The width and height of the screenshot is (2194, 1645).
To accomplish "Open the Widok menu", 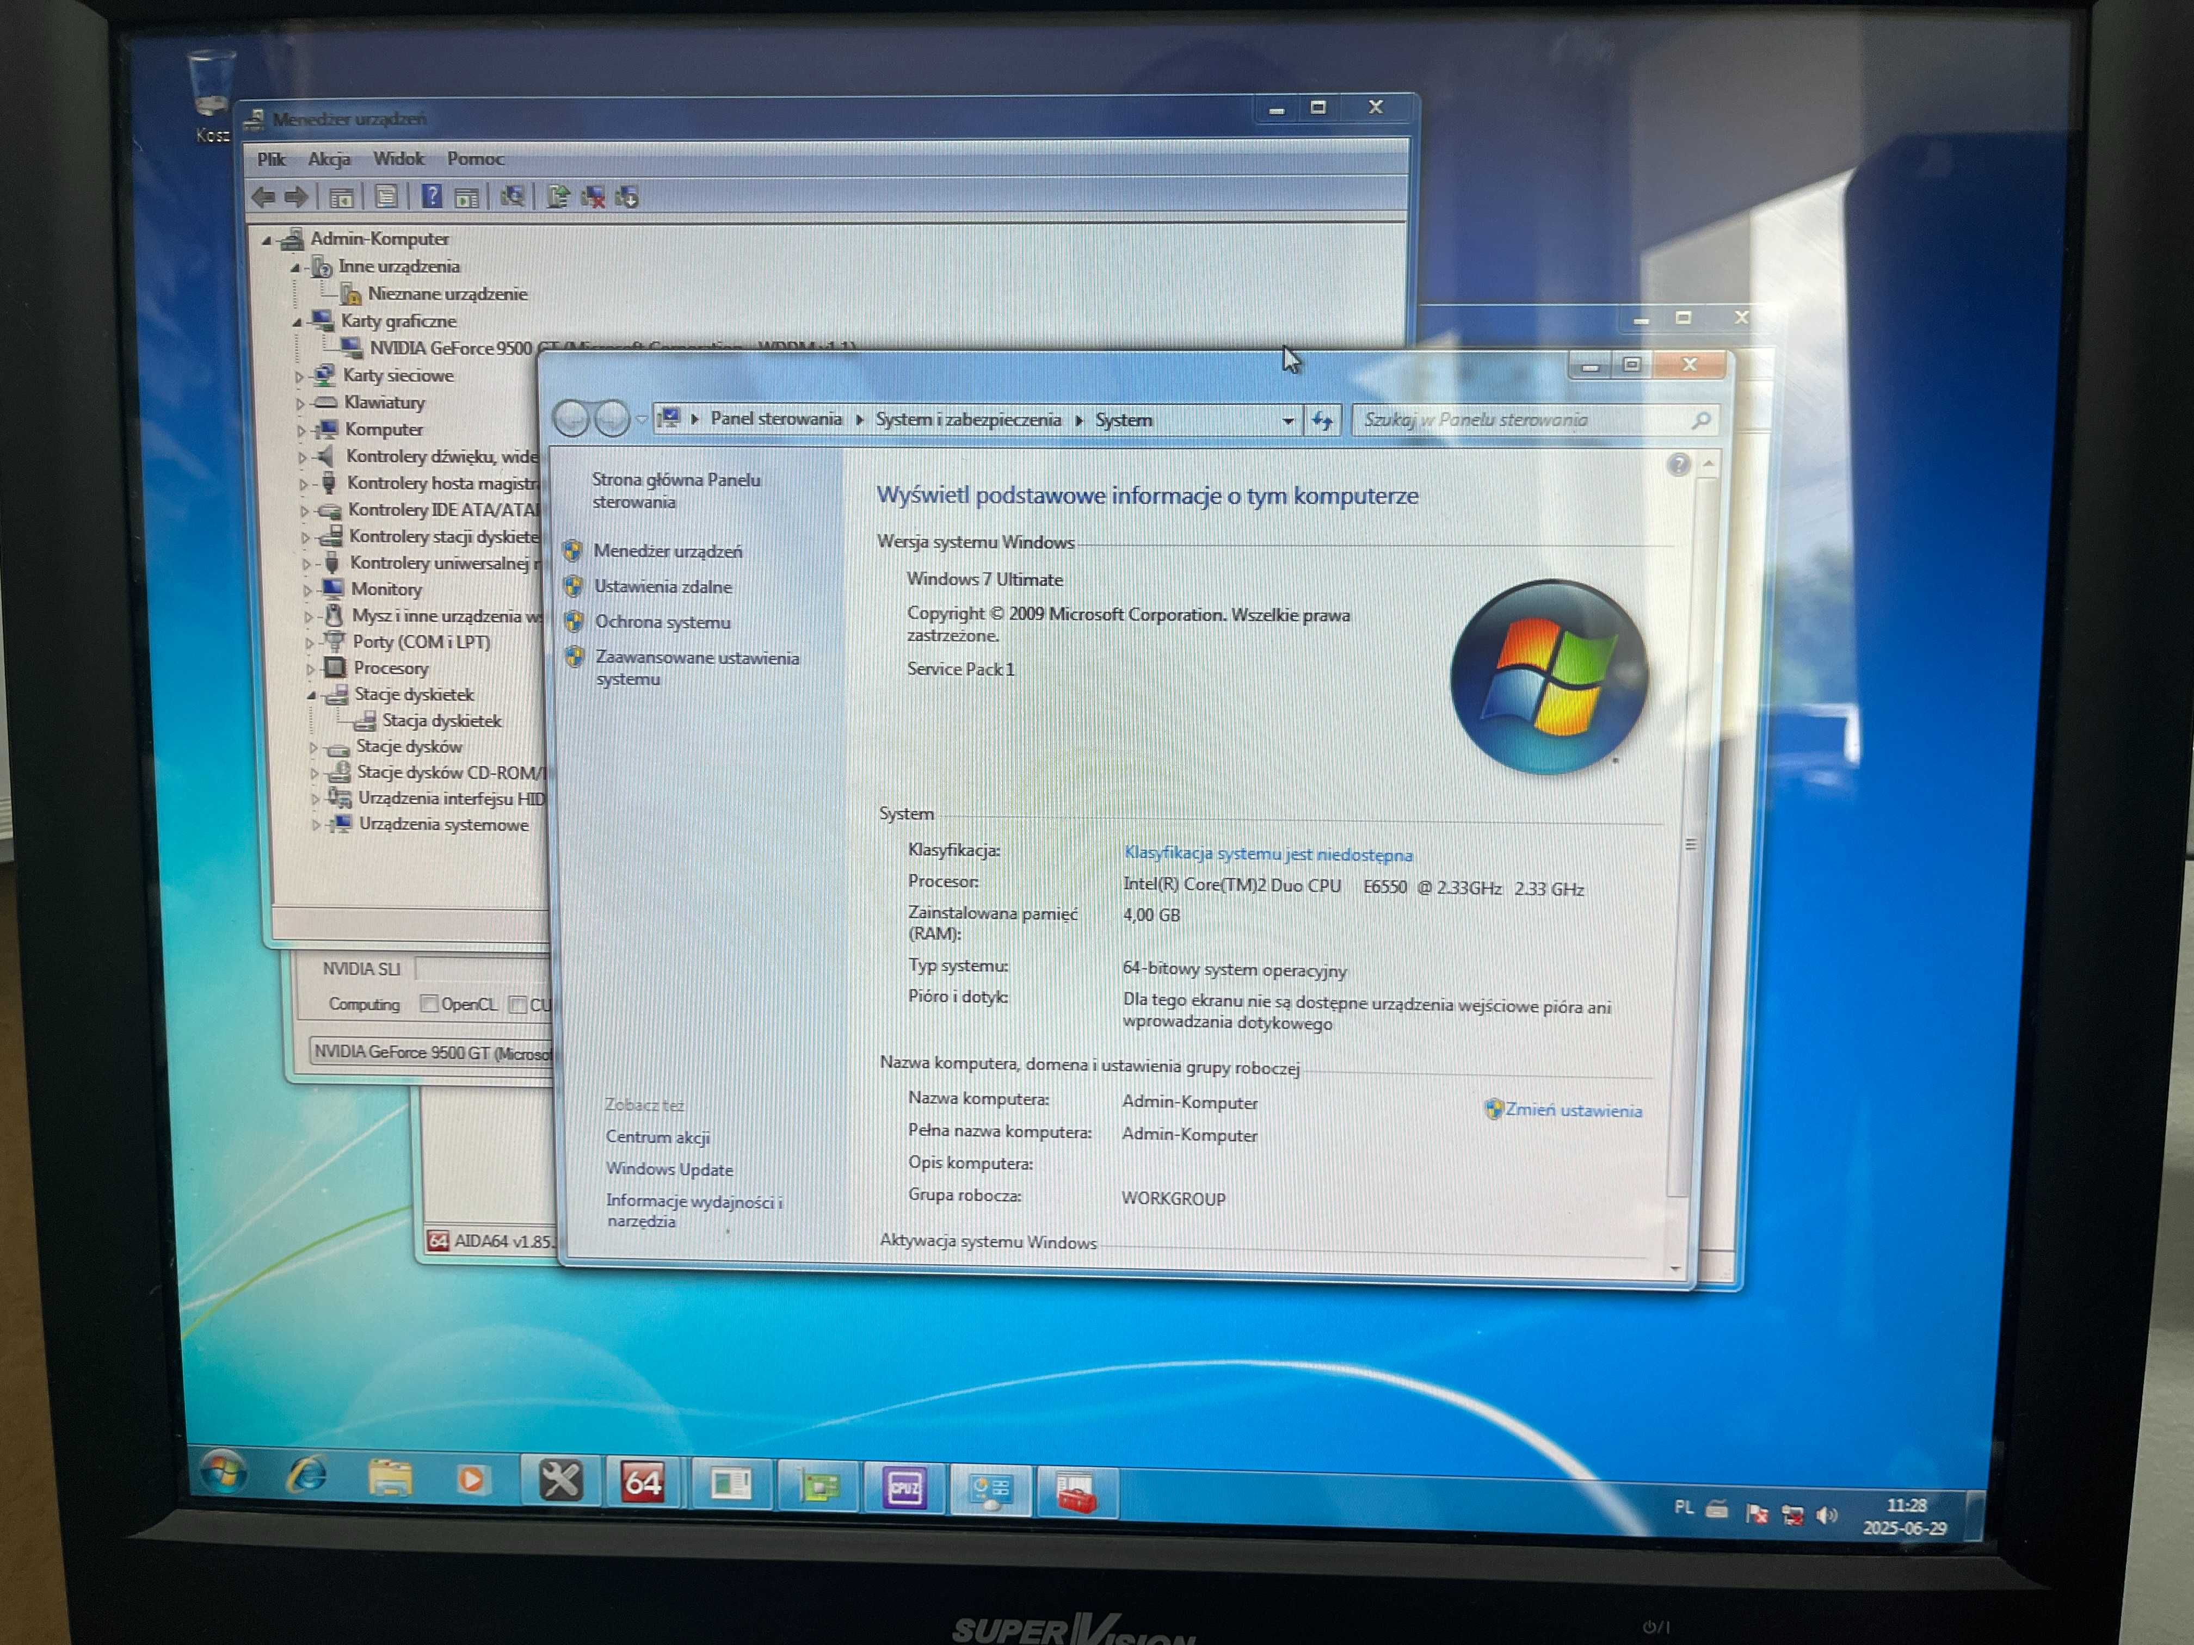I will click(x=399, y=159).
